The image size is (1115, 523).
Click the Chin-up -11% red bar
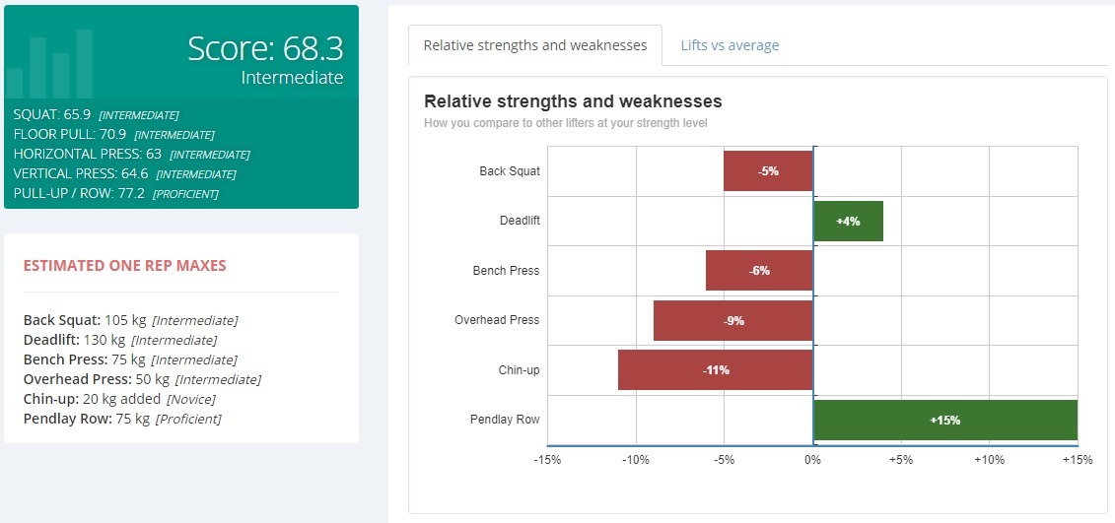click(715, 369)
